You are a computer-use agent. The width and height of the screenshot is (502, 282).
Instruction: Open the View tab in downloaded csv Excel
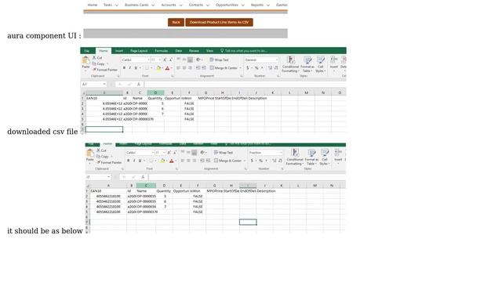[x=209, y=51]
